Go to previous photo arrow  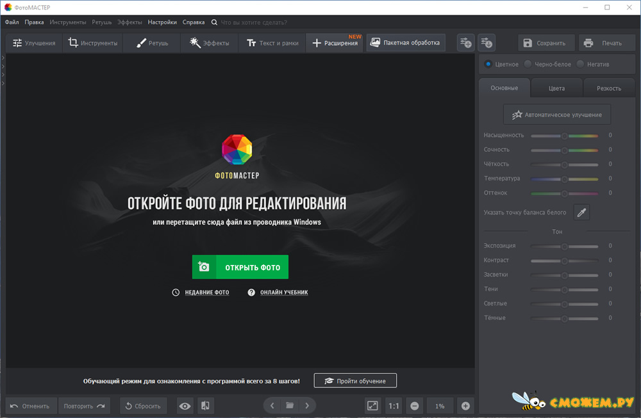(272, 406)
